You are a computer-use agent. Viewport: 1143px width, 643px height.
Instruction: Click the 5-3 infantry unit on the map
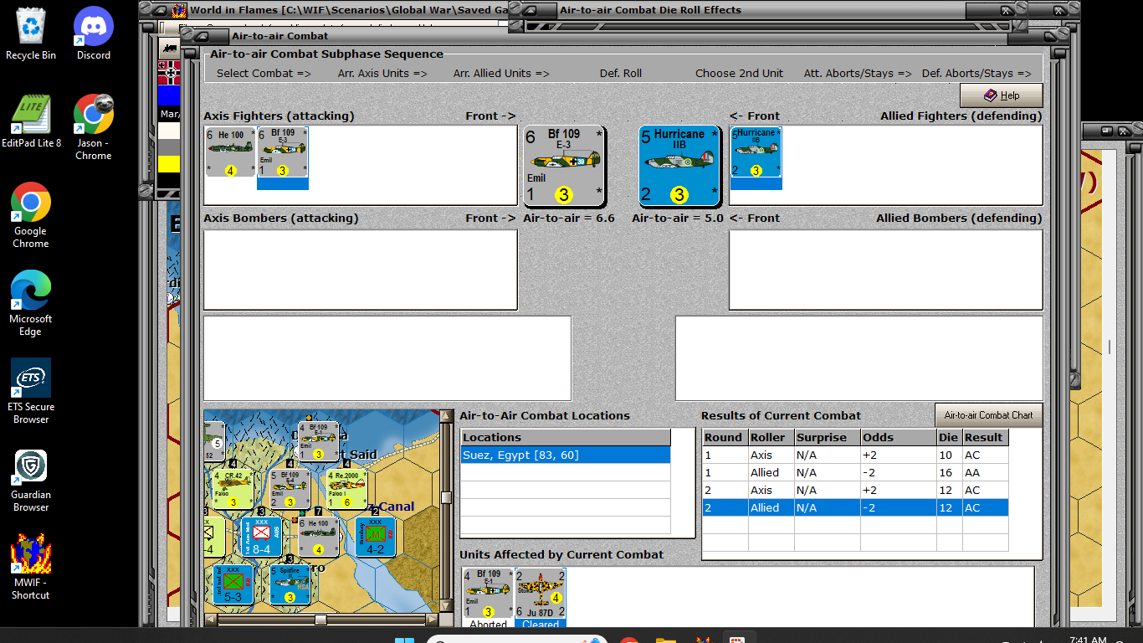[x=232, y=584]
